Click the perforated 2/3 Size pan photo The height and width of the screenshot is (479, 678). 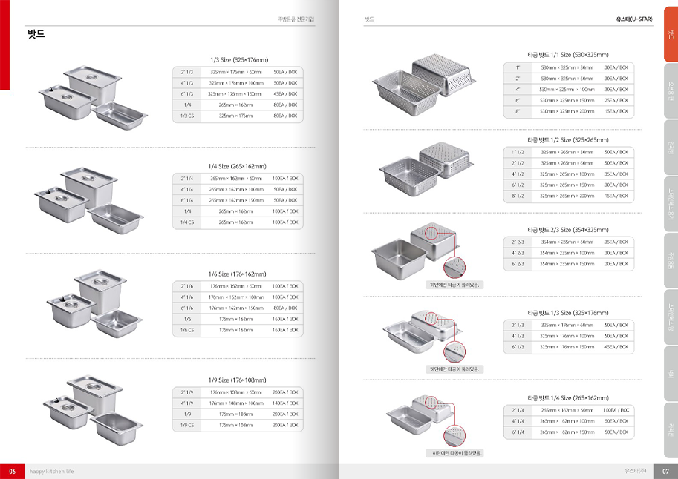click(416, 248)
